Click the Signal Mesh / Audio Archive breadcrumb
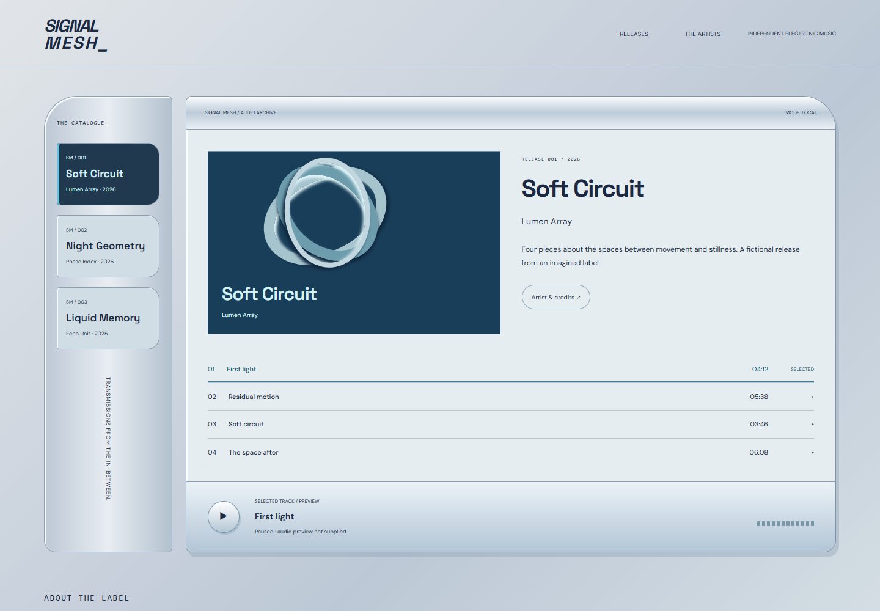 [x=240, y=112]
